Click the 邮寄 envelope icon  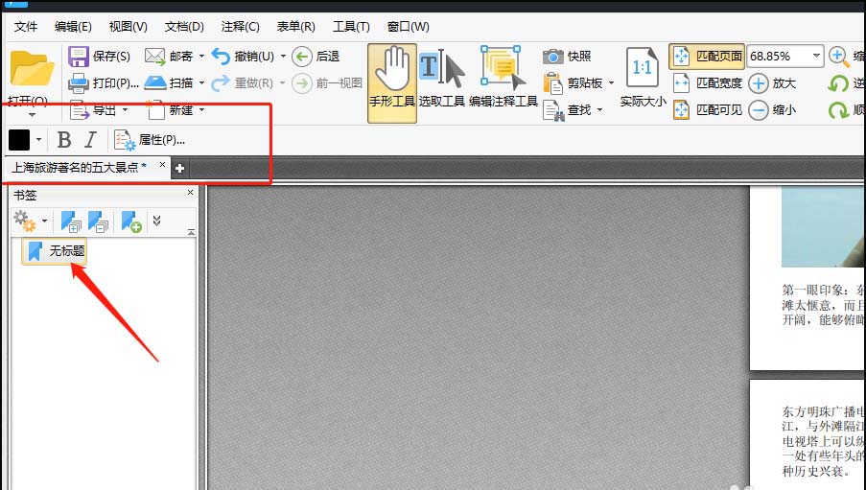click(154, 57)
